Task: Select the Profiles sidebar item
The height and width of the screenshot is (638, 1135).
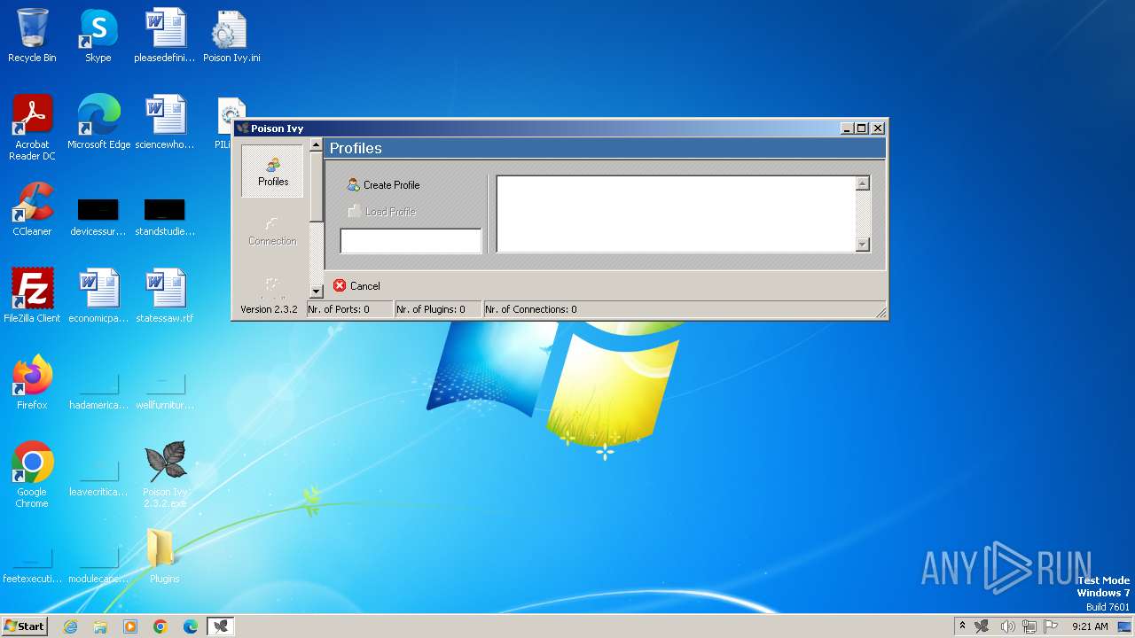Action: (272, 171)
